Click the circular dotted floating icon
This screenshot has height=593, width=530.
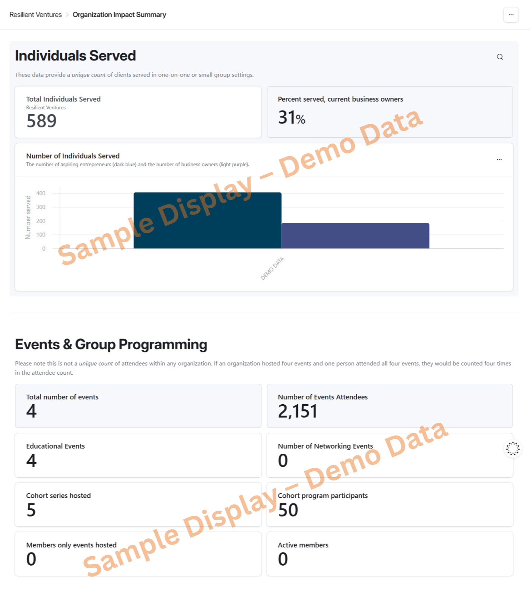513,449
